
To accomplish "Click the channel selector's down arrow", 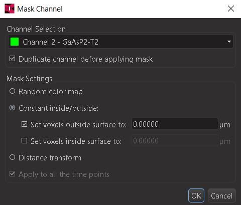I will (x=229, y=42).
